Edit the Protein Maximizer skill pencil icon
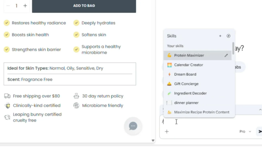Viewport: 262px width, 148px height. 226,55
